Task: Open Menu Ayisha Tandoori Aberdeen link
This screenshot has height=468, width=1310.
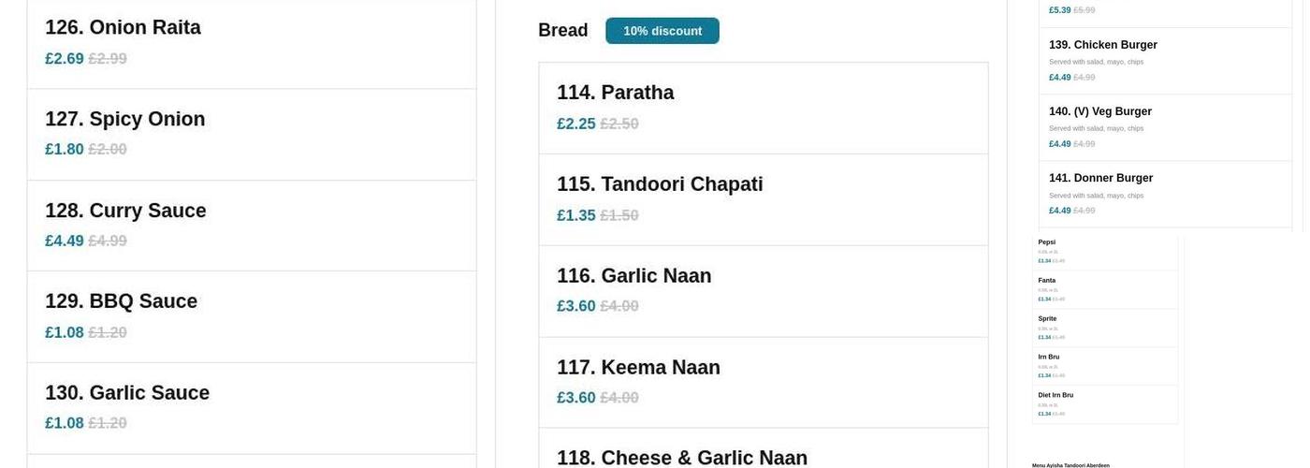Action: point(1070,465)
